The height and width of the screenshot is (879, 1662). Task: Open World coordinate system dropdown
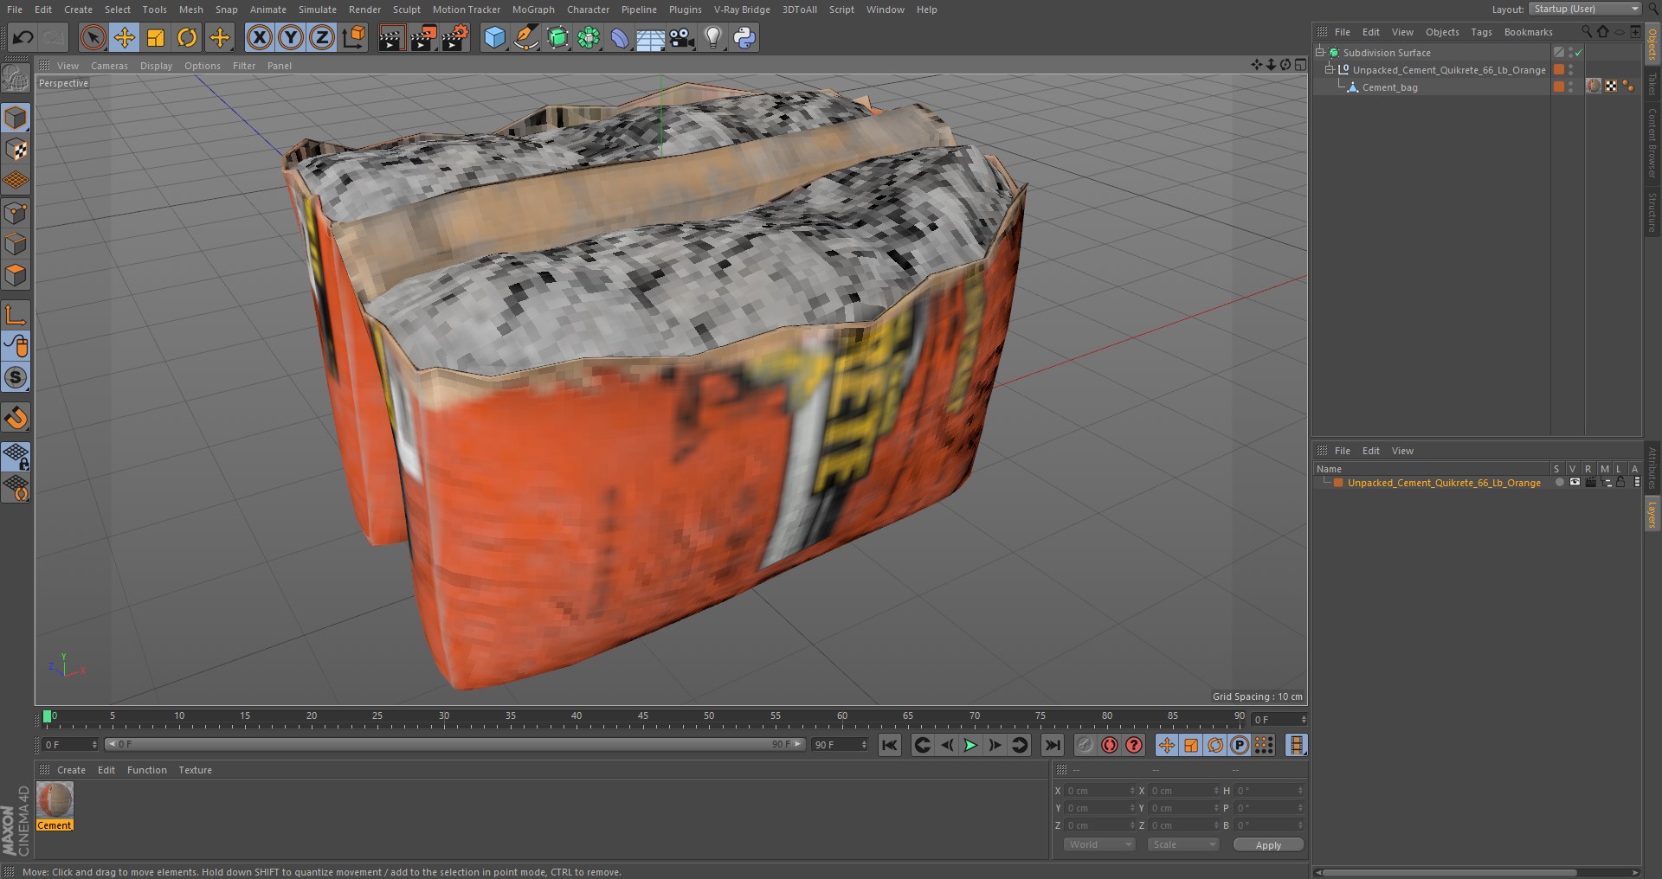pyautogui.click(x=1098, y=845)
